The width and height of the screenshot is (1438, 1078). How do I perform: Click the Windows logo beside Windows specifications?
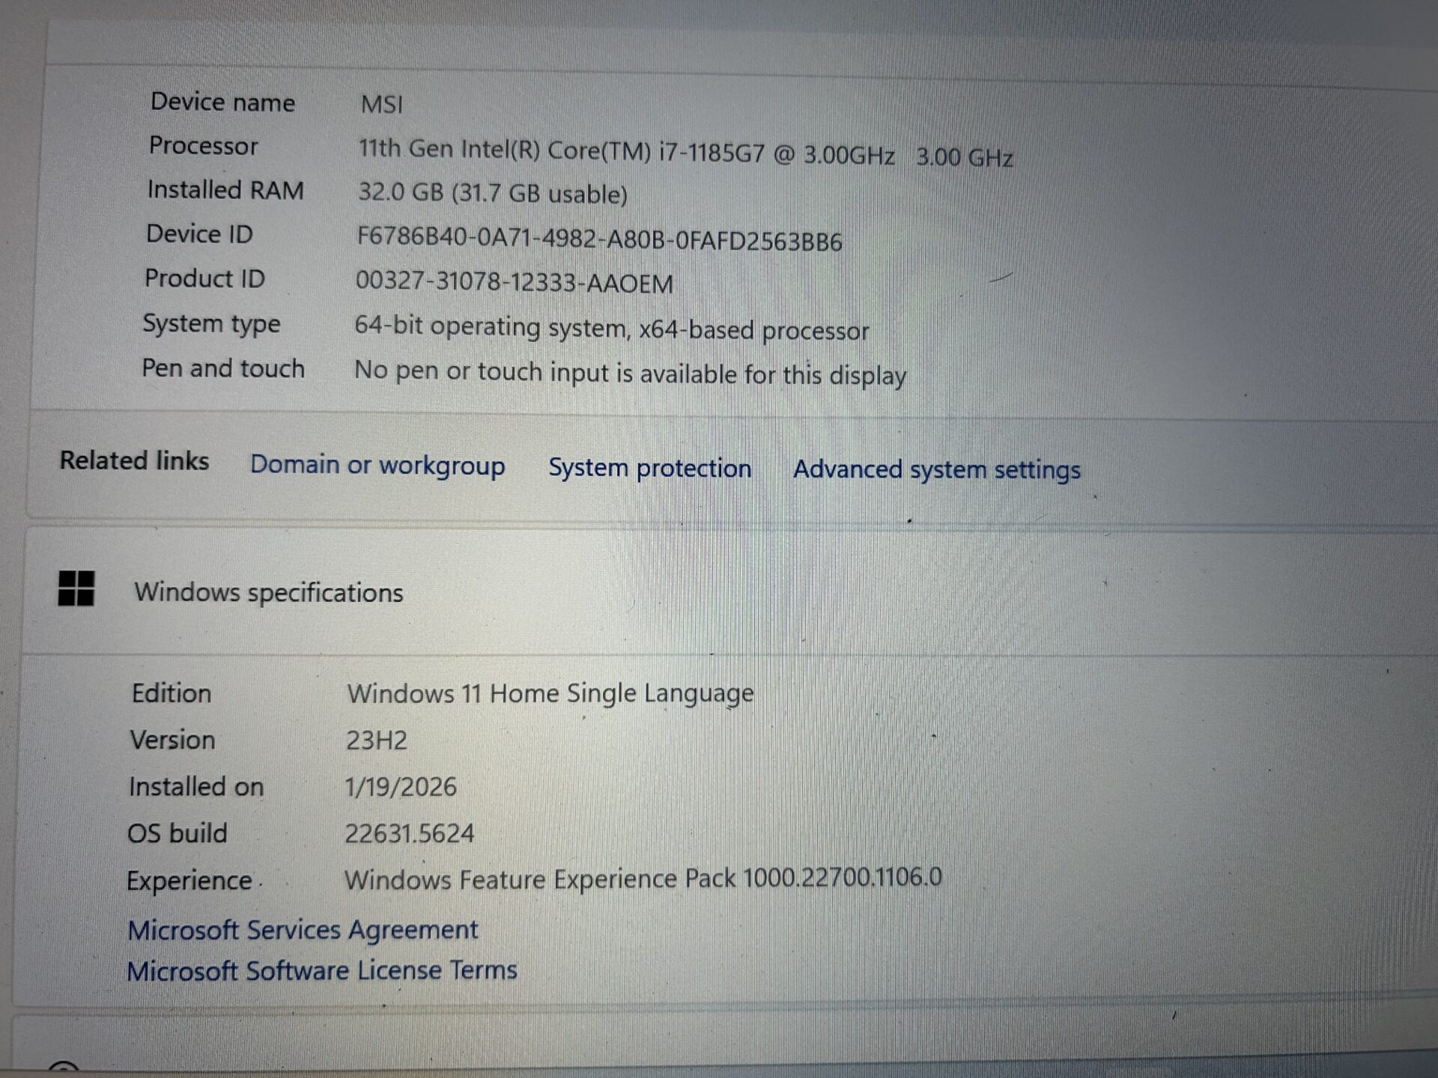[76, 588]
